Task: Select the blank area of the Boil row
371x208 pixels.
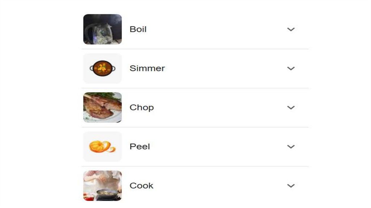Action: tap(217, 29)
